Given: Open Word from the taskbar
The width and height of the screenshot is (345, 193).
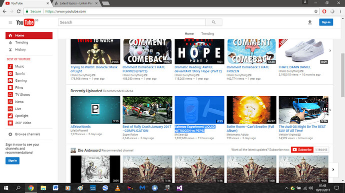Looking at the screenshot, I should coord(55,188).
